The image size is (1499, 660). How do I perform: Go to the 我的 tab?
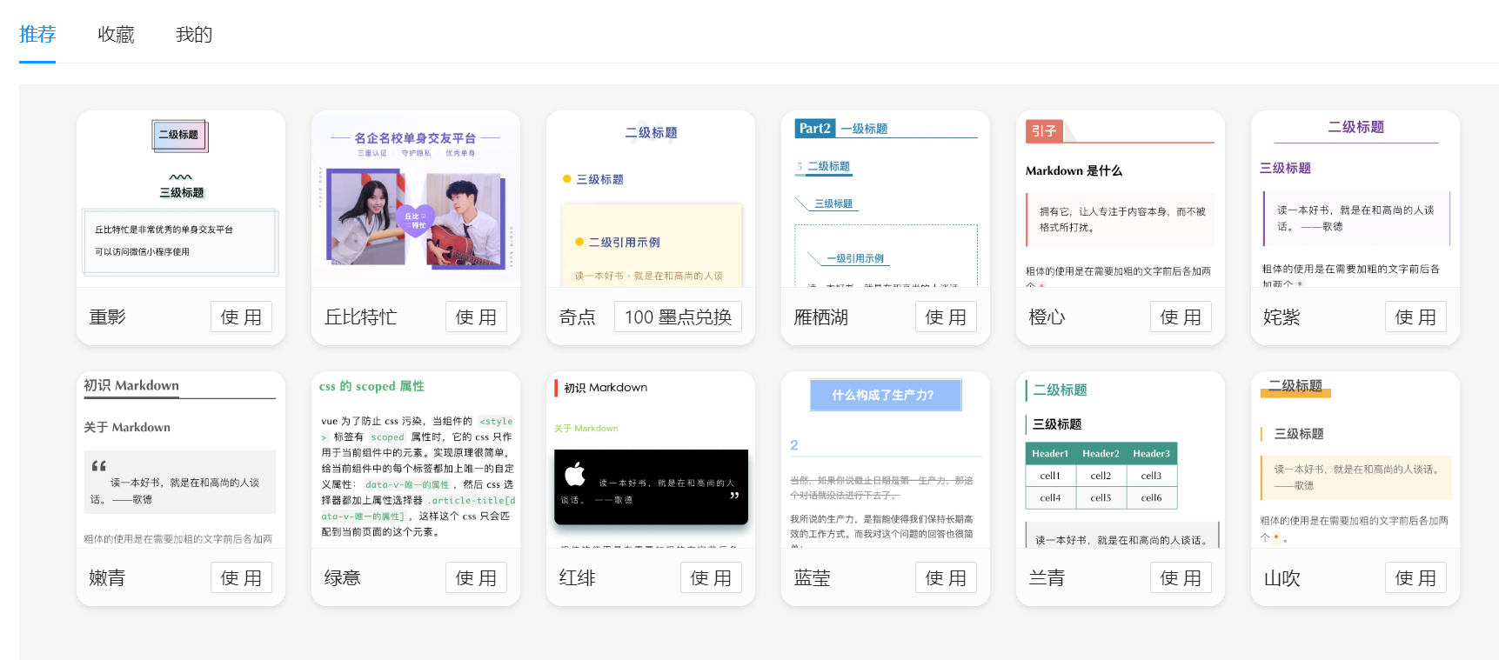(194, 35)
